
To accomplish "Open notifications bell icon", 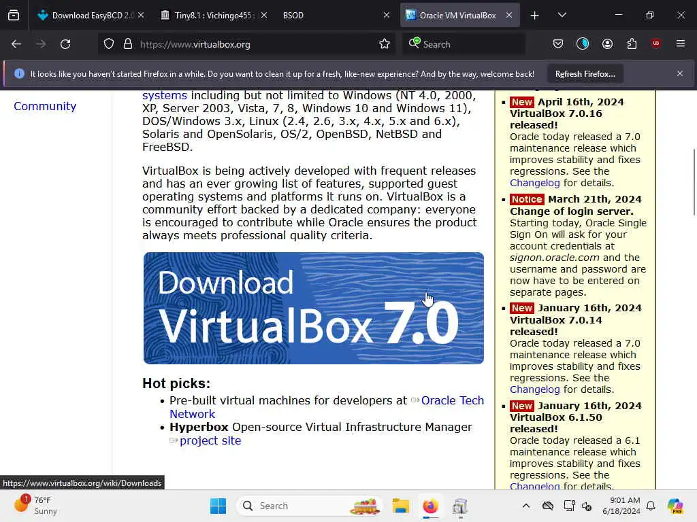I will [651, 506].
